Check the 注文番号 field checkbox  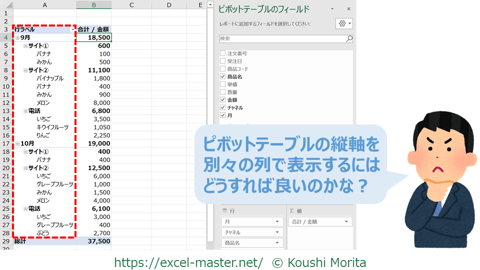[x=223, y=53]
